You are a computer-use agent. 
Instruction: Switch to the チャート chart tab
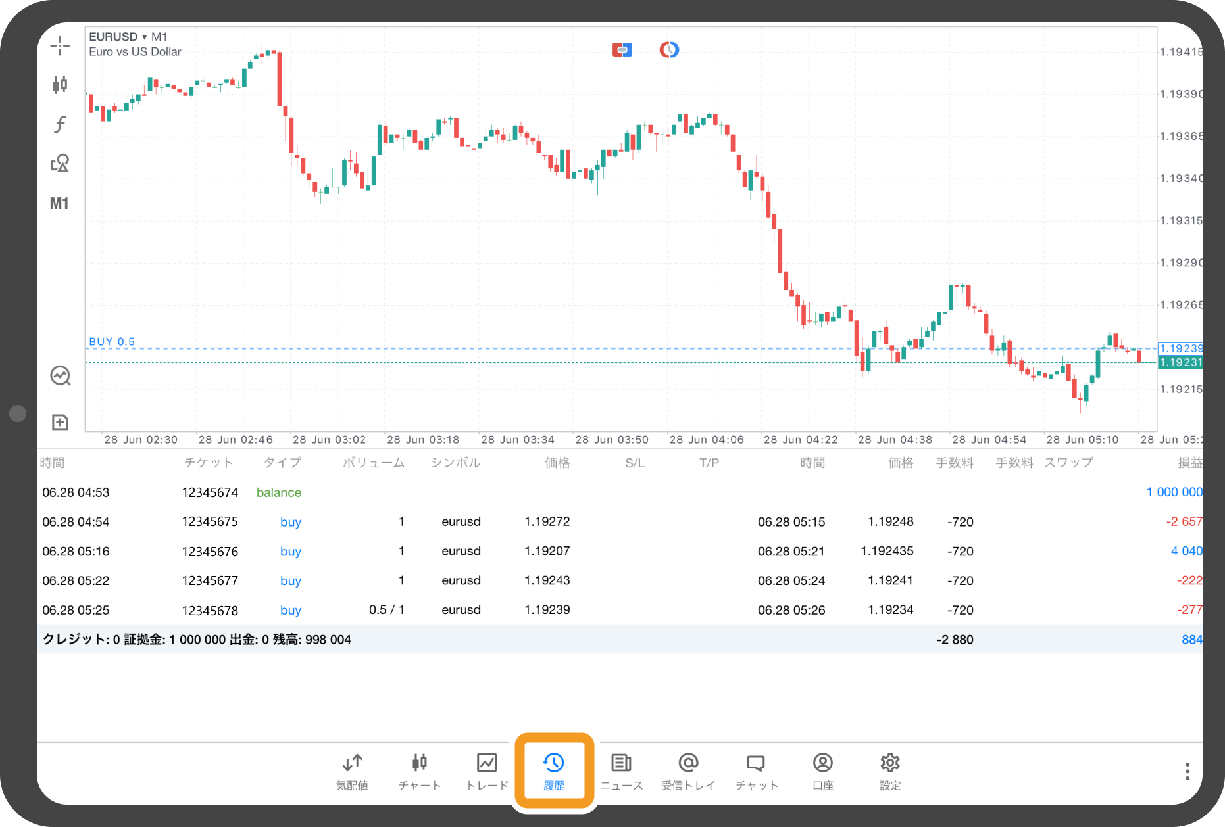click(x=420, y=770)
